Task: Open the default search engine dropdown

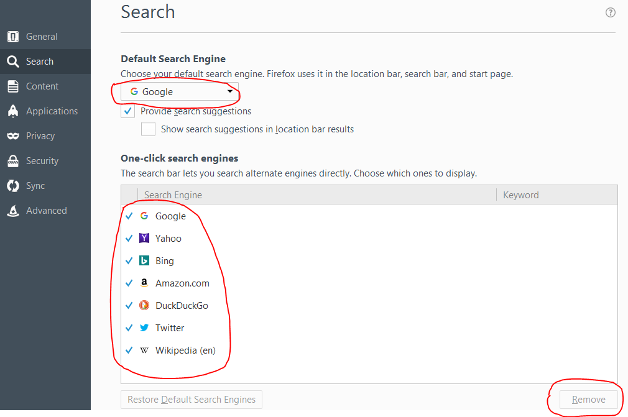Action: tap(180, 91)
